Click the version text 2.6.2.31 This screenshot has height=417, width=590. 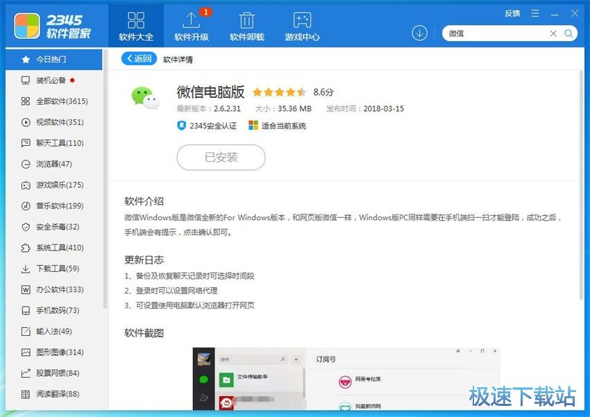click(x=227, y=109)
